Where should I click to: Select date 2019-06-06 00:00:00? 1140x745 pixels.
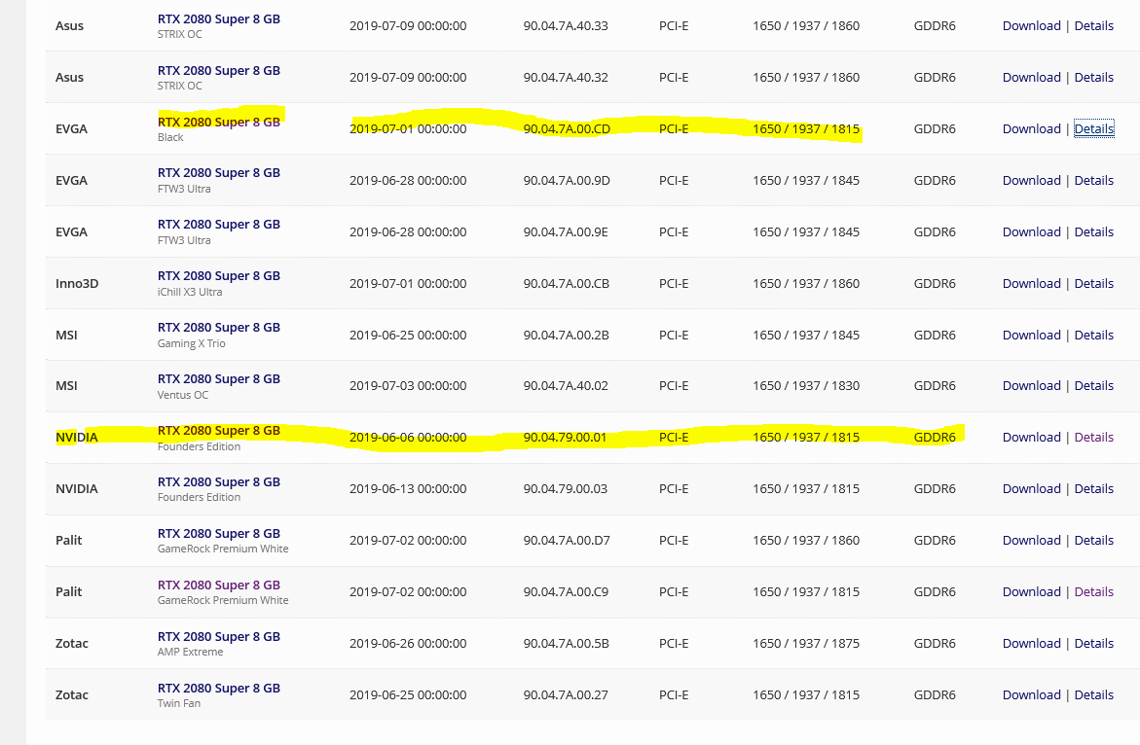click(408, 438)
